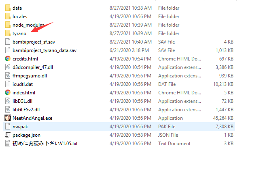The image size is (265, 171).
Task: Select the libEGL.dll file entry
Action: click(22, 101)
